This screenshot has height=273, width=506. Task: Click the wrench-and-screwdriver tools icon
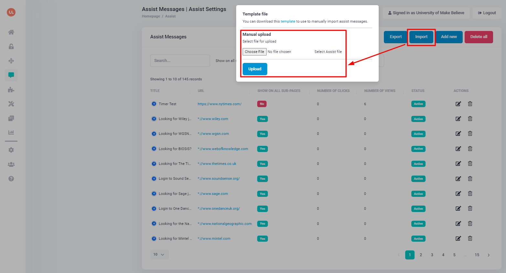(11, 104)
